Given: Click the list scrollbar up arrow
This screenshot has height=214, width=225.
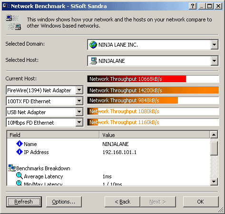Looking at the screenshot, I should point(214,135).
